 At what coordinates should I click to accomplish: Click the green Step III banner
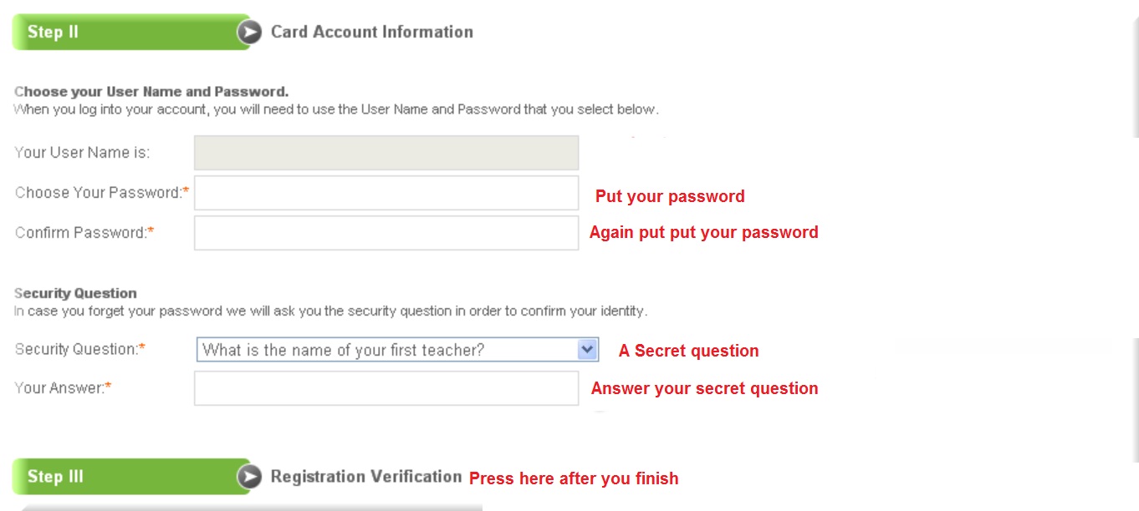click(125, 477)
